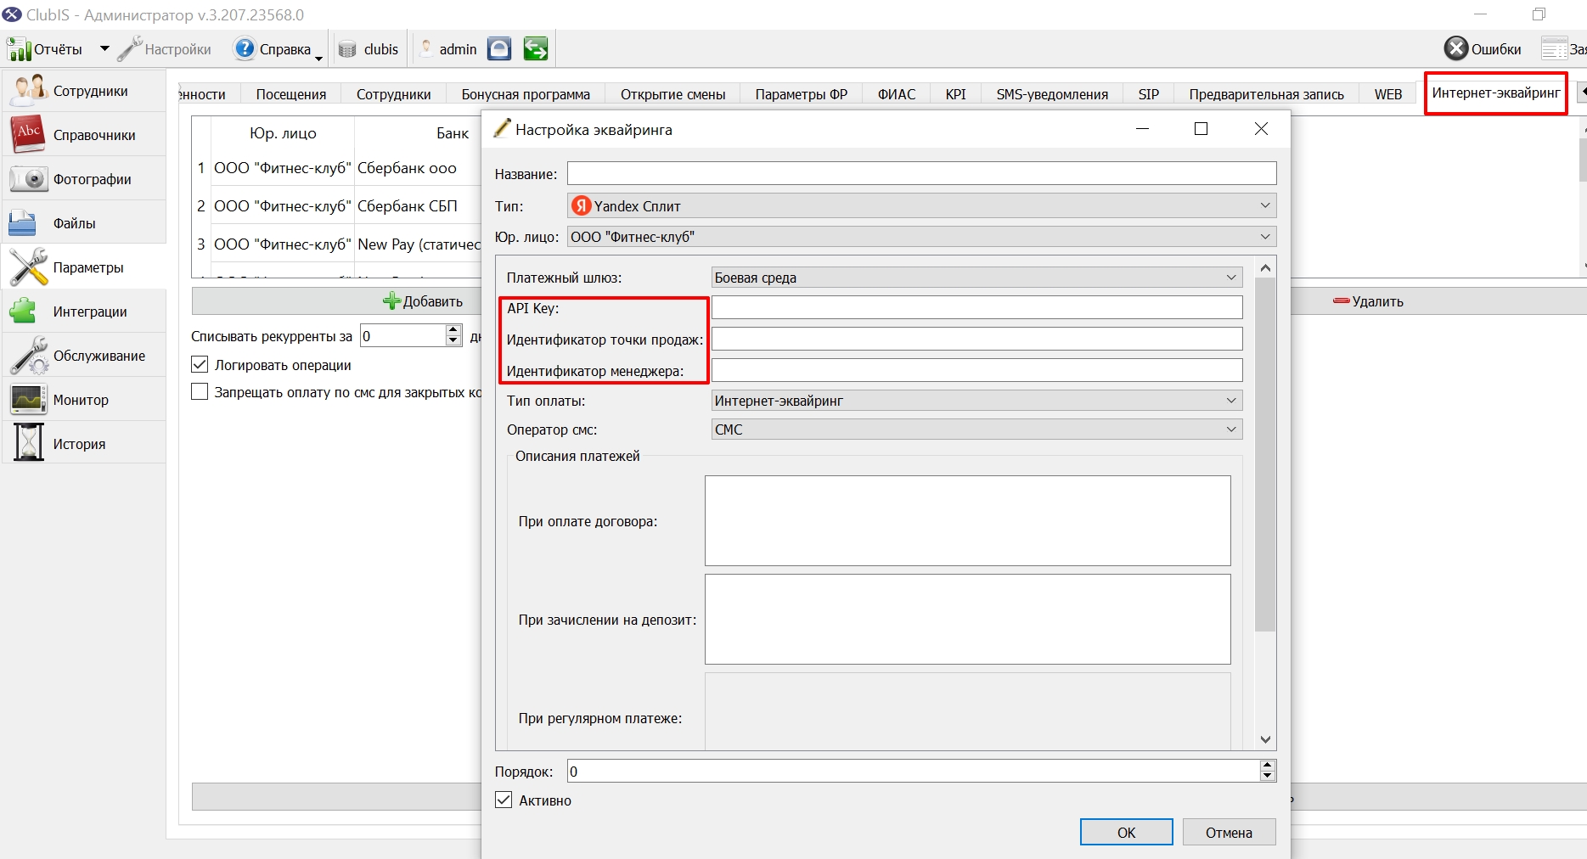This screenshot has width=1587, height=859.
Task: Click the green arrows icon next to admin
Action: click(x=535, y=49)
